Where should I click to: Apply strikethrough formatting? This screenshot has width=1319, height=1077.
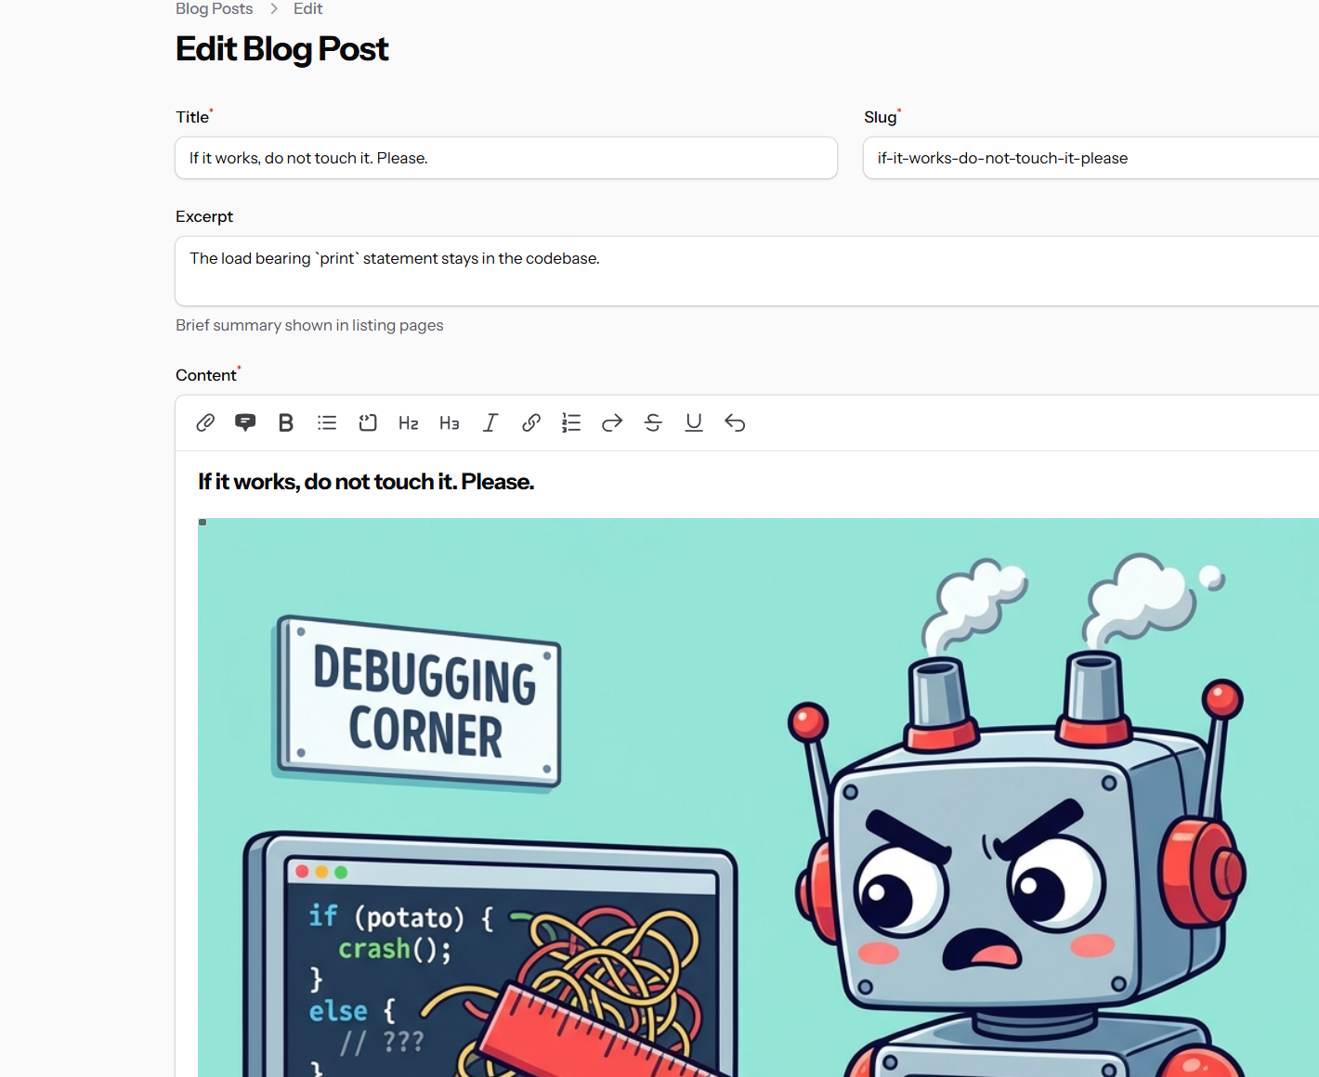[x=653, y=422]
